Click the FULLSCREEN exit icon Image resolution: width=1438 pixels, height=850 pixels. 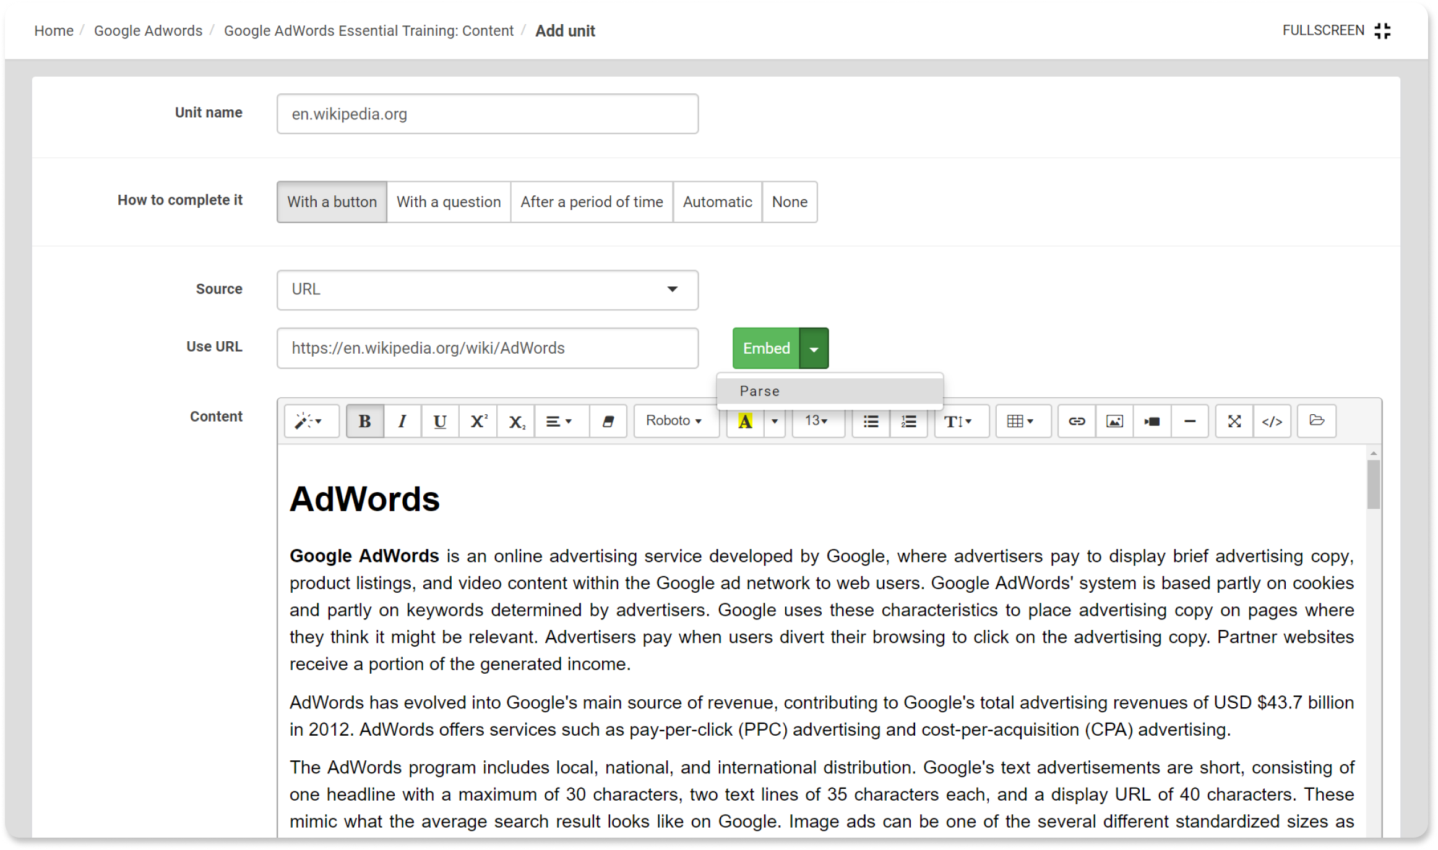(x=1382, y=31)
